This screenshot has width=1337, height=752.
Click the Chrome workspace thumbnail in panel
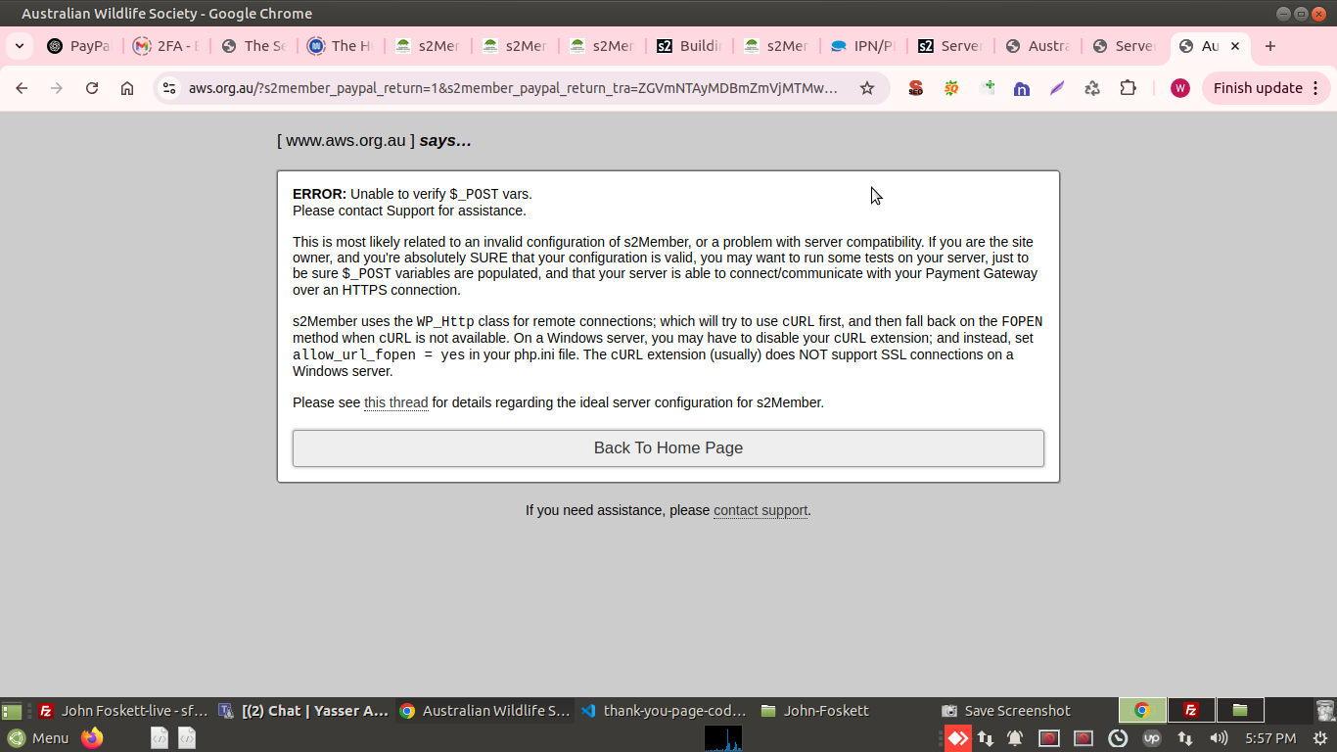point(1142,710)
